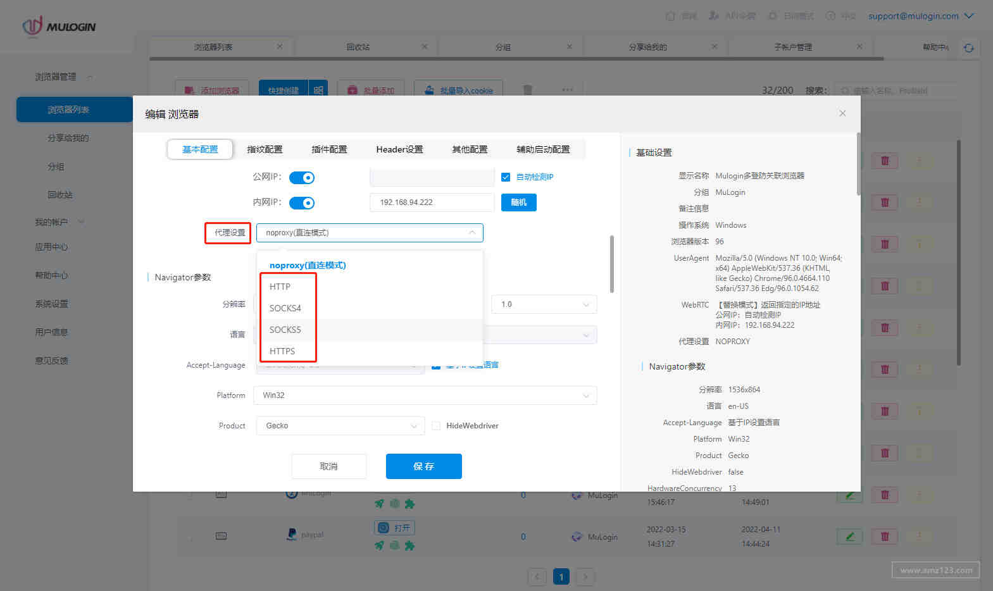Click the 随机 button next to 内网IP
993x591 pixels.
[519, 202]
